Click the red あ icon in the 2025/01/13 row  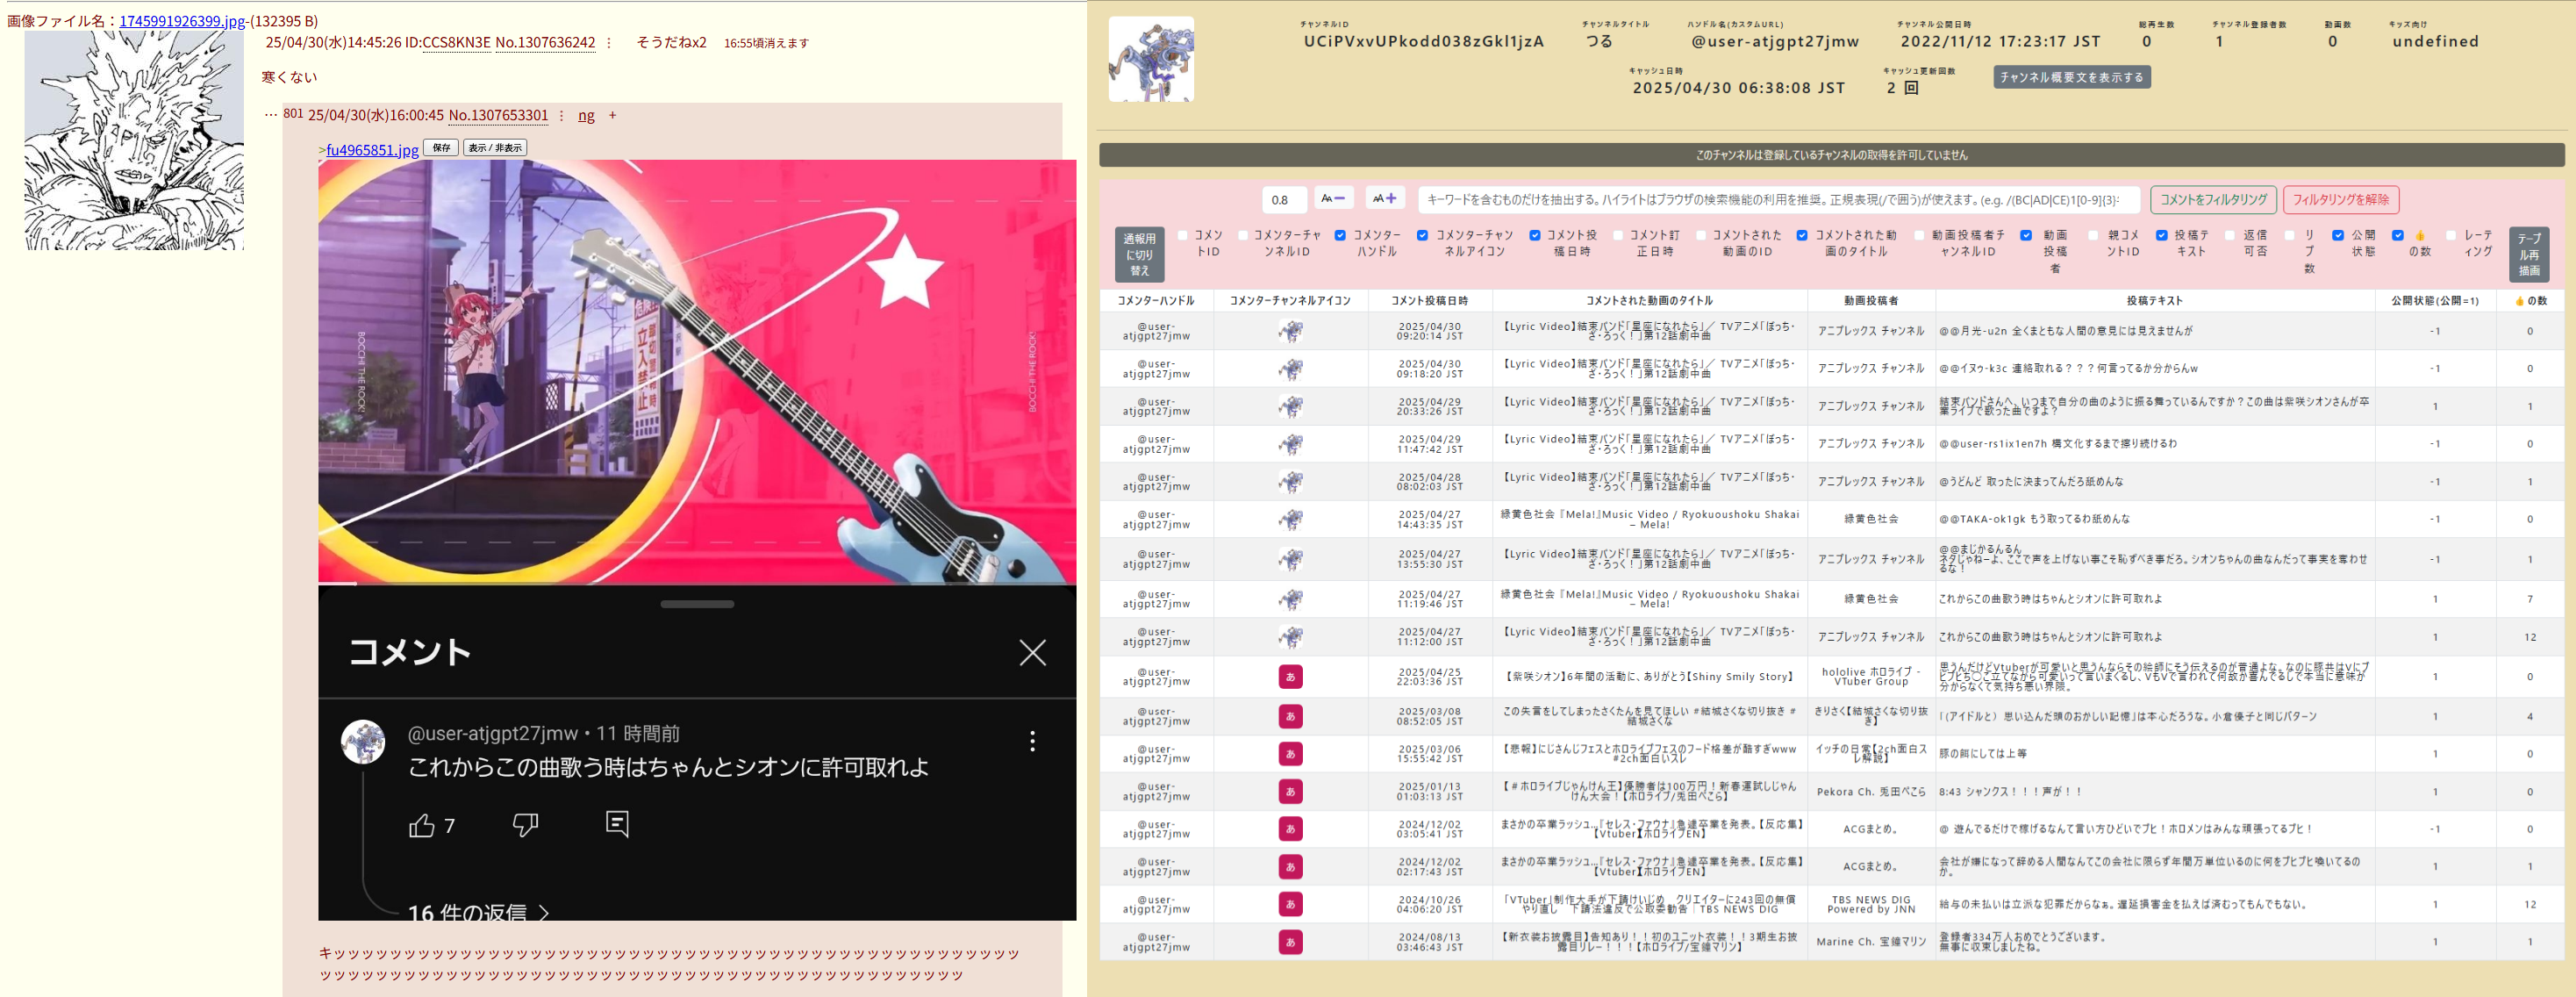(x=1290, y=791)
